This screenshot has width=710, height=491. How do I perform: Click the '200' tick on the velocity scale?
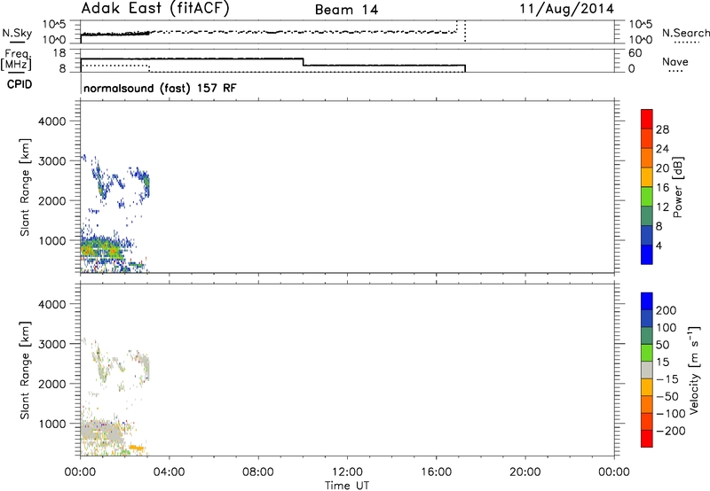(667, 310)
